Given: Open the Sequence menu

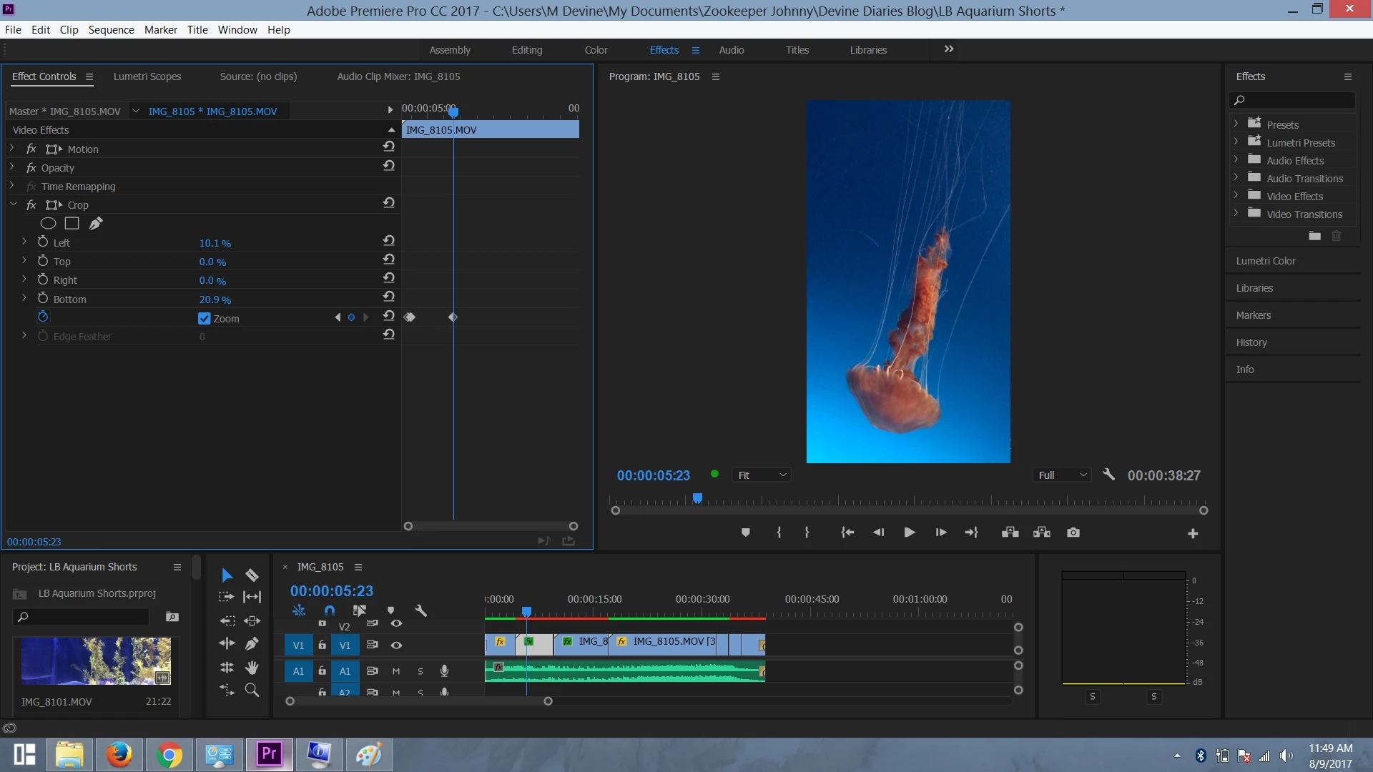Looking at the screenshot, I should 111,30.
